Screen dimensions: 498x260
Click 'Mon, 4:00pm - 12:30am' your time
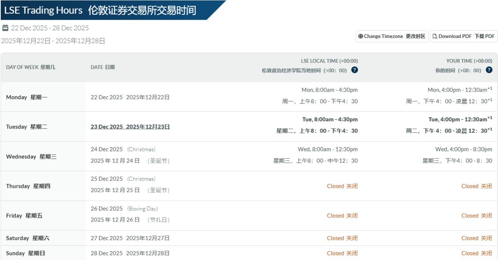point(460,90)
